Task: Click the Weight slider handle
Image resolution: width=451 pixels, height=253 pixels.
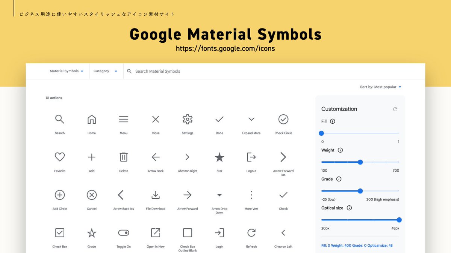Action: tap(360, 162)
